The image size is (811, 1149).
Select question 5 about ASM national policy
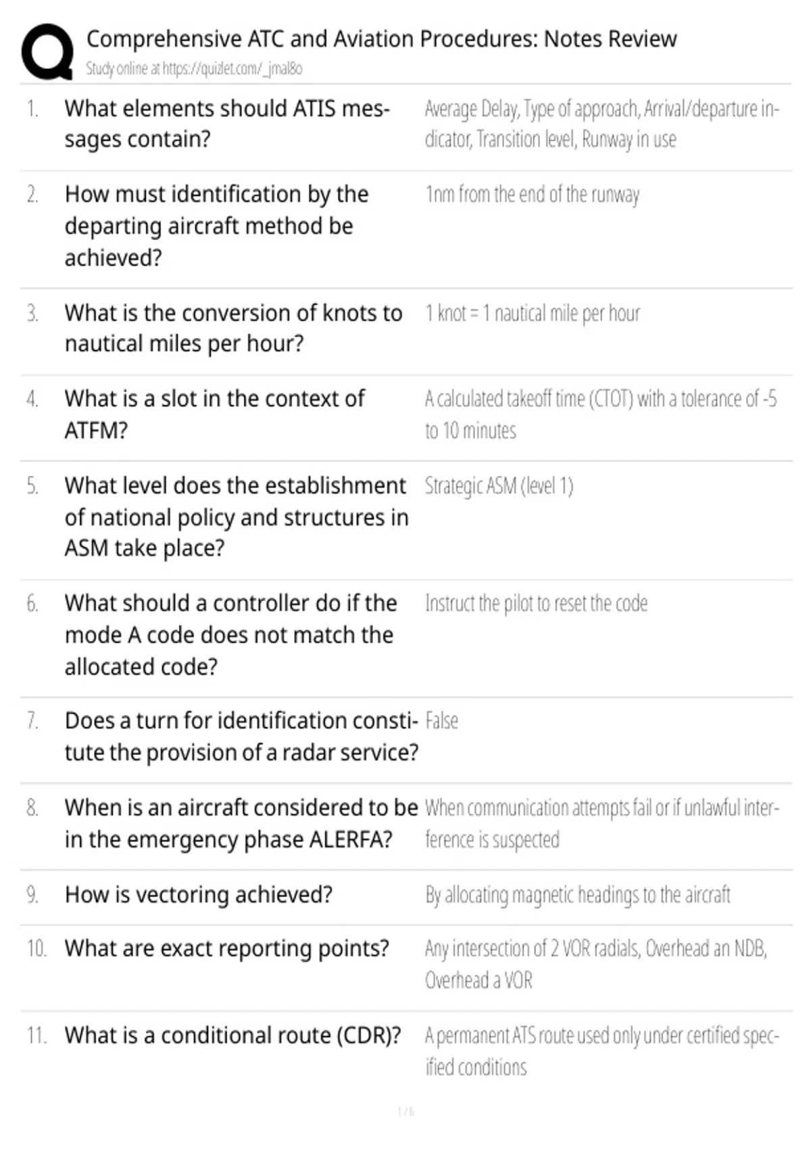pyautogui.click(x=237, y=517)
